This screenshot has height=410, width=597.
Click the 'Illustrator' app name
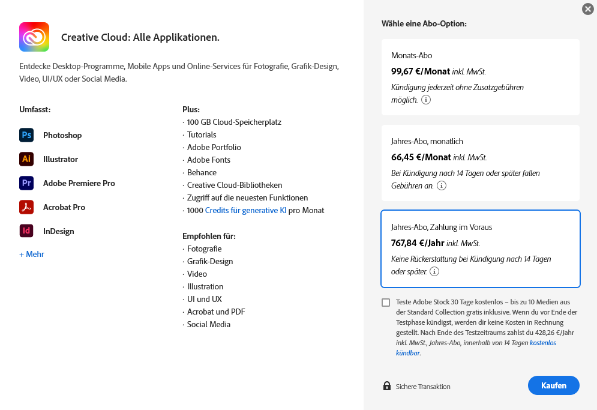point(61,159)
